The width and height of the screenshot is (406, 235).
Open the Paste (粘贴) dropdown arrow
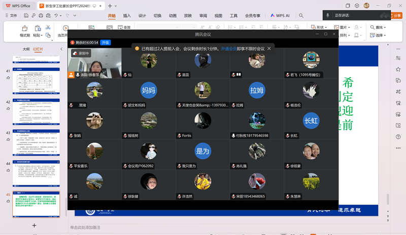[x=42, y=35]
